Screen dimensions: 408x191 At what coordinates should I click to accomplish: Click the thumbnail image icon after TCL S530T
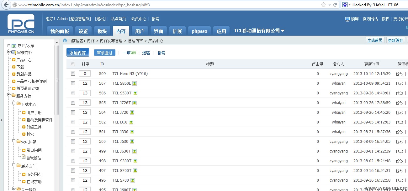tap(135, 93)
